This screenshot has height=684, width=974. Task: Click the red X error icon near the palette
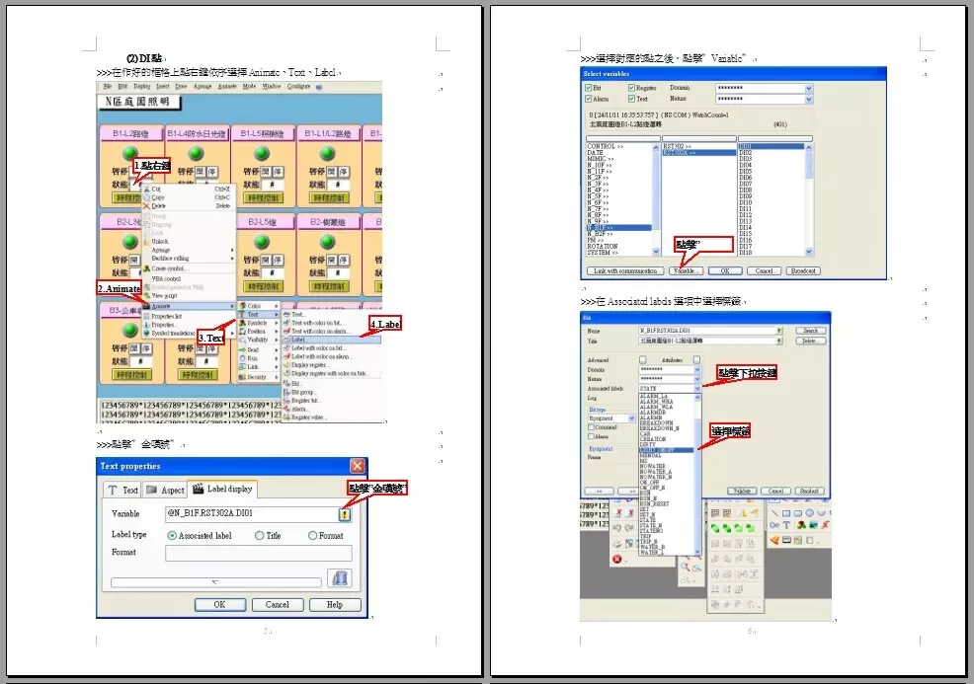point(617,559)
